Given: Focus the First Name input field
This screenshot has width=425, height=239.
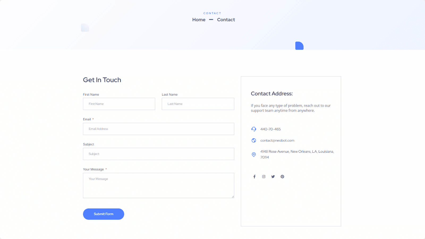Looking at the screenshot, I should pos(119,104).
